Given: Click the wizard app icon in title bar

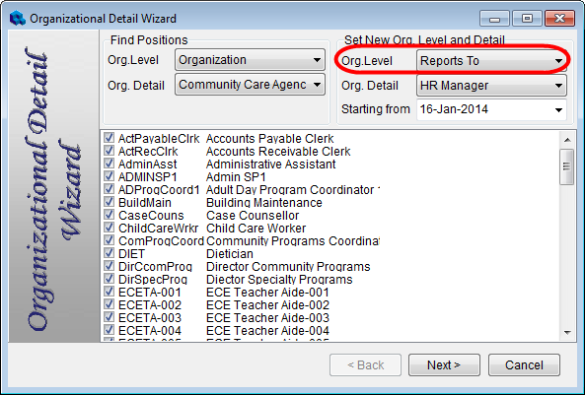Looking at the screenshot, I should coord(17,19).
